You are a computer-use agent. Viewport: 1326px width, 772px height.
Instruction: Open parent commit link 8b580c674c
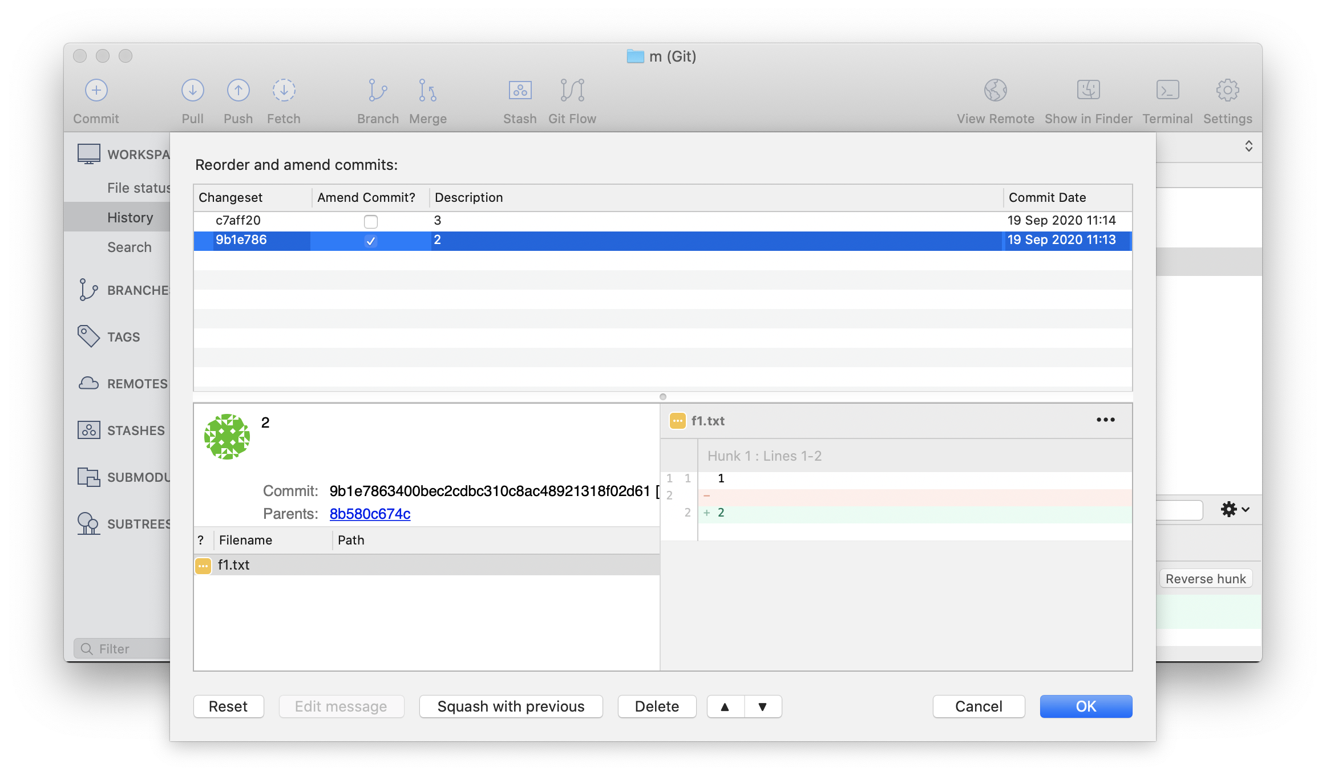370,514
